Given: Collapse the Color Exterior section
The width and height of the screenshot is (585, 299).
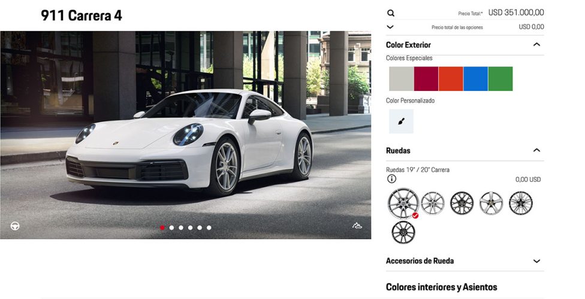Looking at the screenshot, I should click(x=536, y=45).
